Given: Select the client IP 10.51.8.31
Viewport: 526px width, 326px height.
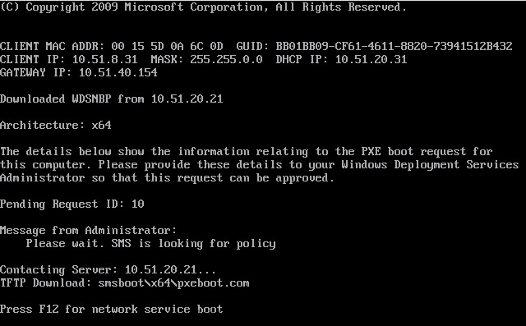Looking at the screenshot, I should click(x=104, y=59).
